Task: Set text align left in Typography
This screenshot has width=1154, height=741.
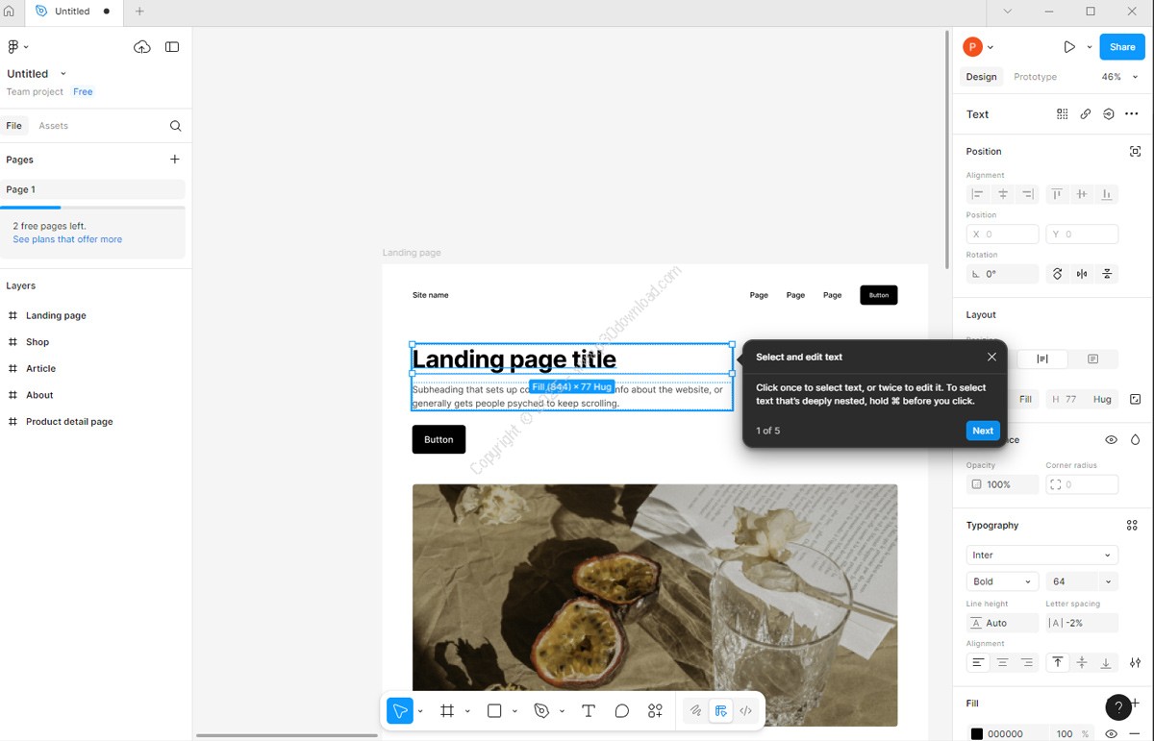Action: click(x=978, y=662)
